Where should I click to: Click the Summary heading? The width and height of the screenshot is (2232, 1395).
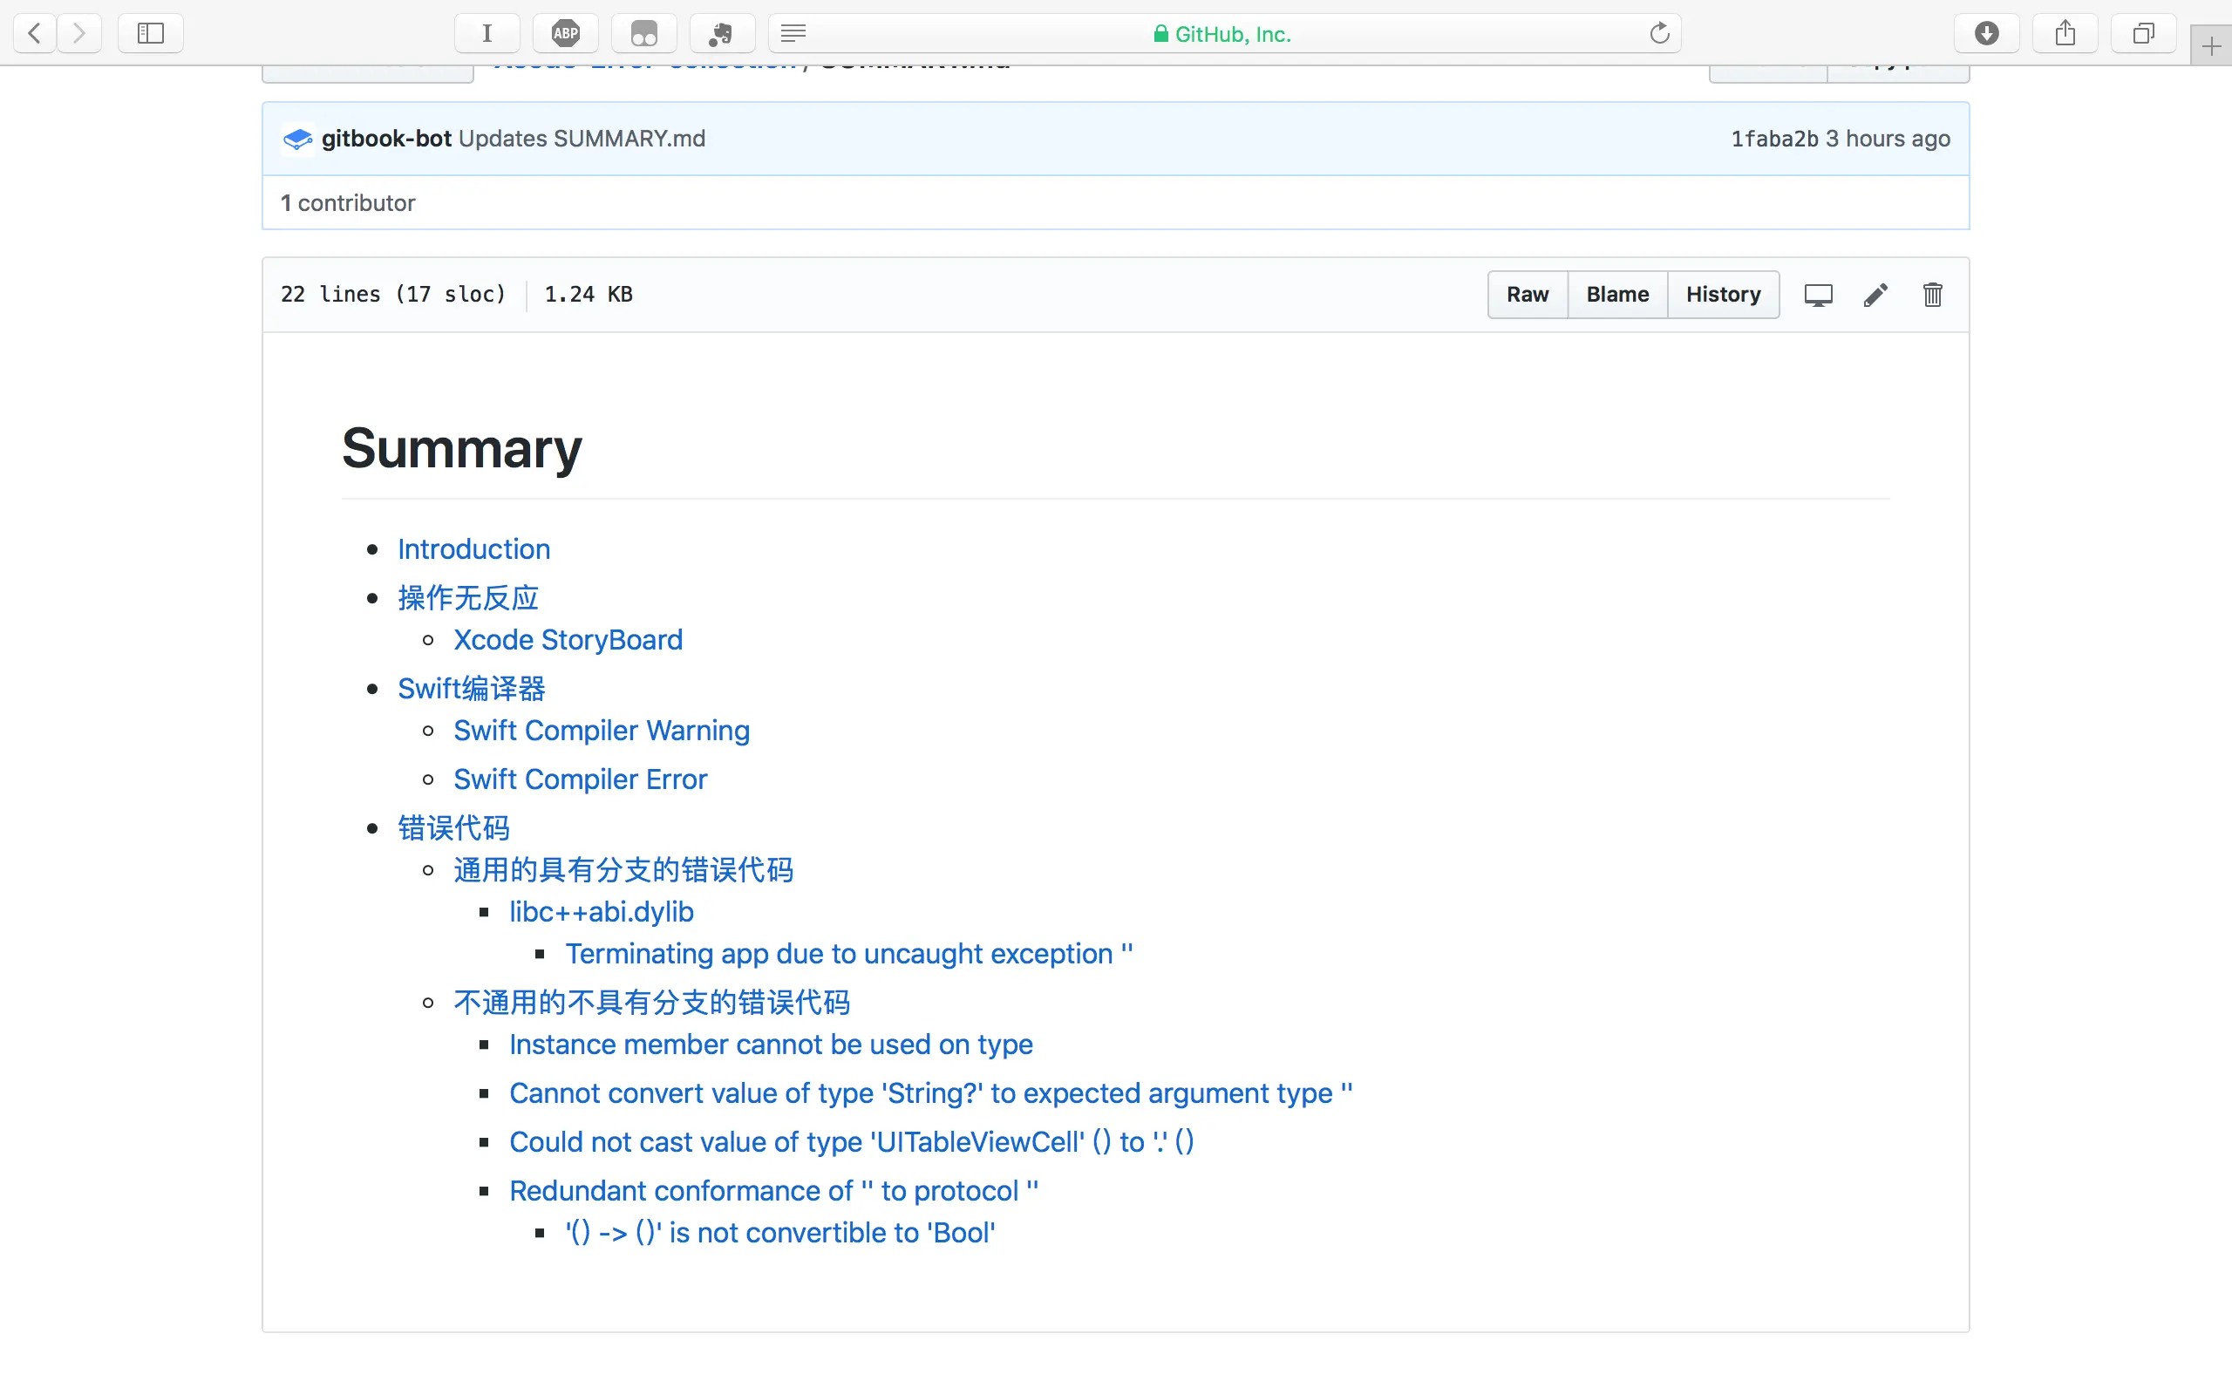[x=461, y=448]
